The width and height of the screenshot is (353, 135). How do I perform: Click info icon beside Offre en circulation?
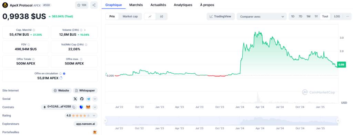60,73
